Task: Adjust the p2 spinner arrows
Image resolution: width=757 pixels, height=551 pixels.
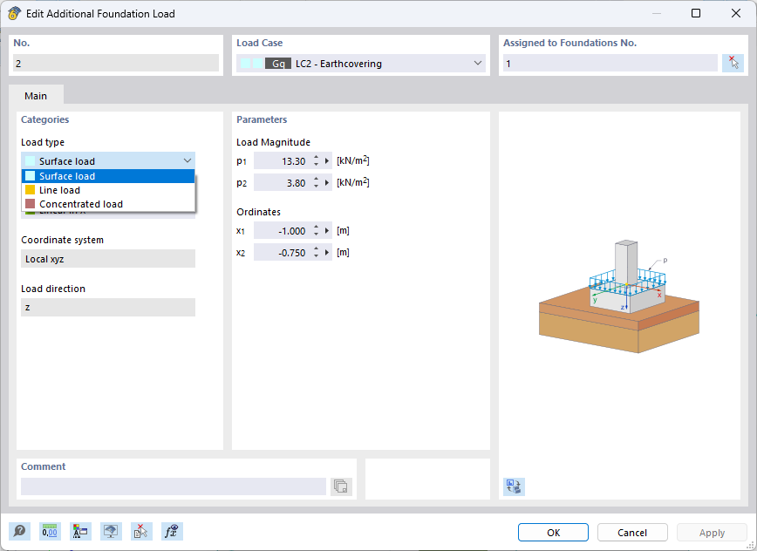Action: click(x=317, y=183)
